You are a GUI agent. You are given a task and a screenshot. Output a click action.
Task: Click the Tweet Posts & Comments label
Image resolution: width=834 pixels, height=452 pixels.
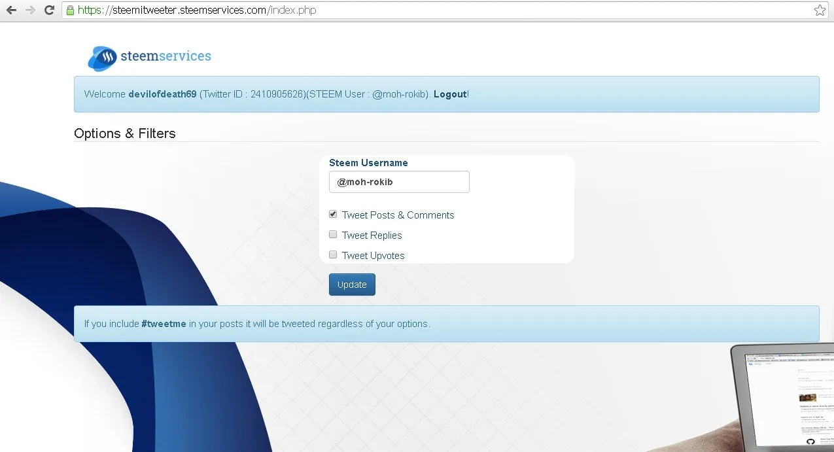click(x=398, y=215)
